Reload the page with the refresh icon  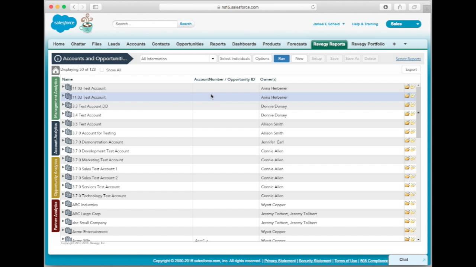click(313, 7)
